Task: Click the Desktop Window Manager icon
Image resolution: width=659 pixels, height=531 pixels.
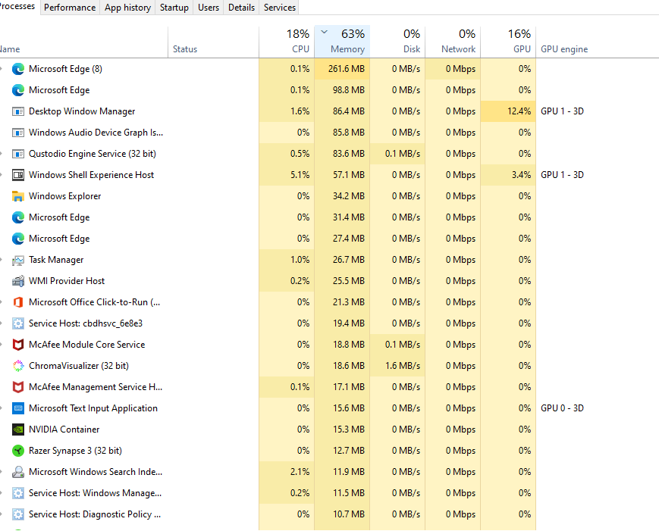Action: coord(18,111)
